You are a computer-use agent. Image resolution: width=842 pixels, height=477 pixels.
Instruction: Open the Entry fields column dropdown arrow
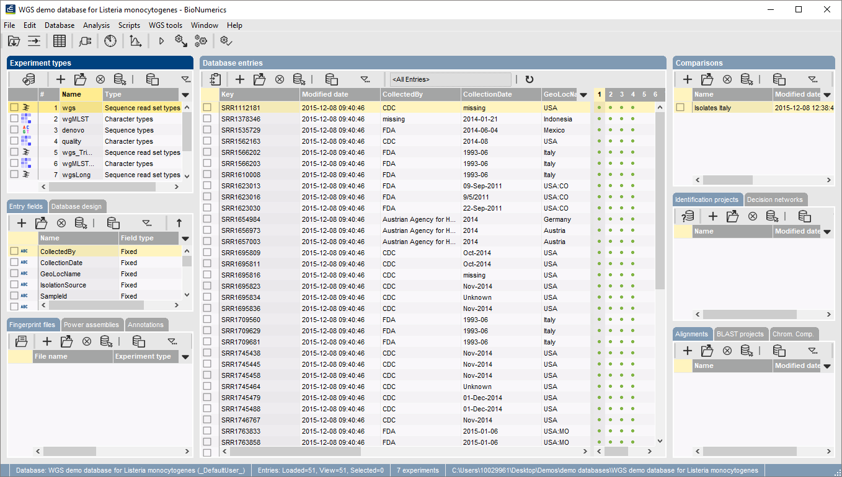click(185, 239)
